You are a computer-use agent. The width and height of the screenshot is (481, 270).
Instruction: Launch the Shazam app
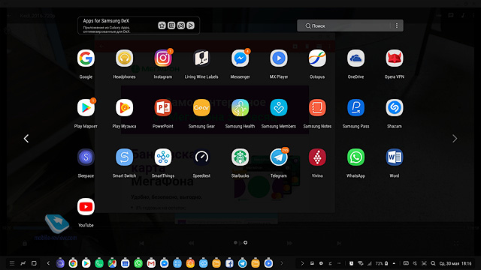coord(395,108)
